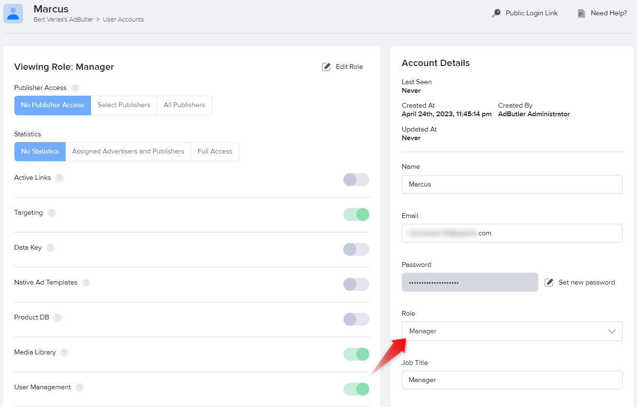
Task: Click the Email input field
Action: tap(512, 233)
